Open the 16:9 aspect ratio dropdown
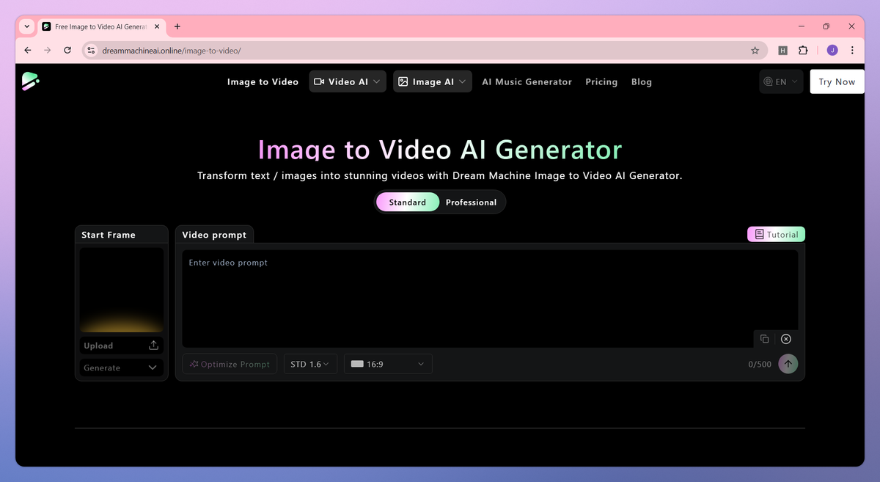Screen dimensions: 880x482 click(388, 364)
